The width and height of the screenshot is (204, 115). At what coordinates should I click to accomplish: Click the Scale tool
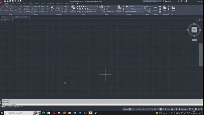point(34,11)
